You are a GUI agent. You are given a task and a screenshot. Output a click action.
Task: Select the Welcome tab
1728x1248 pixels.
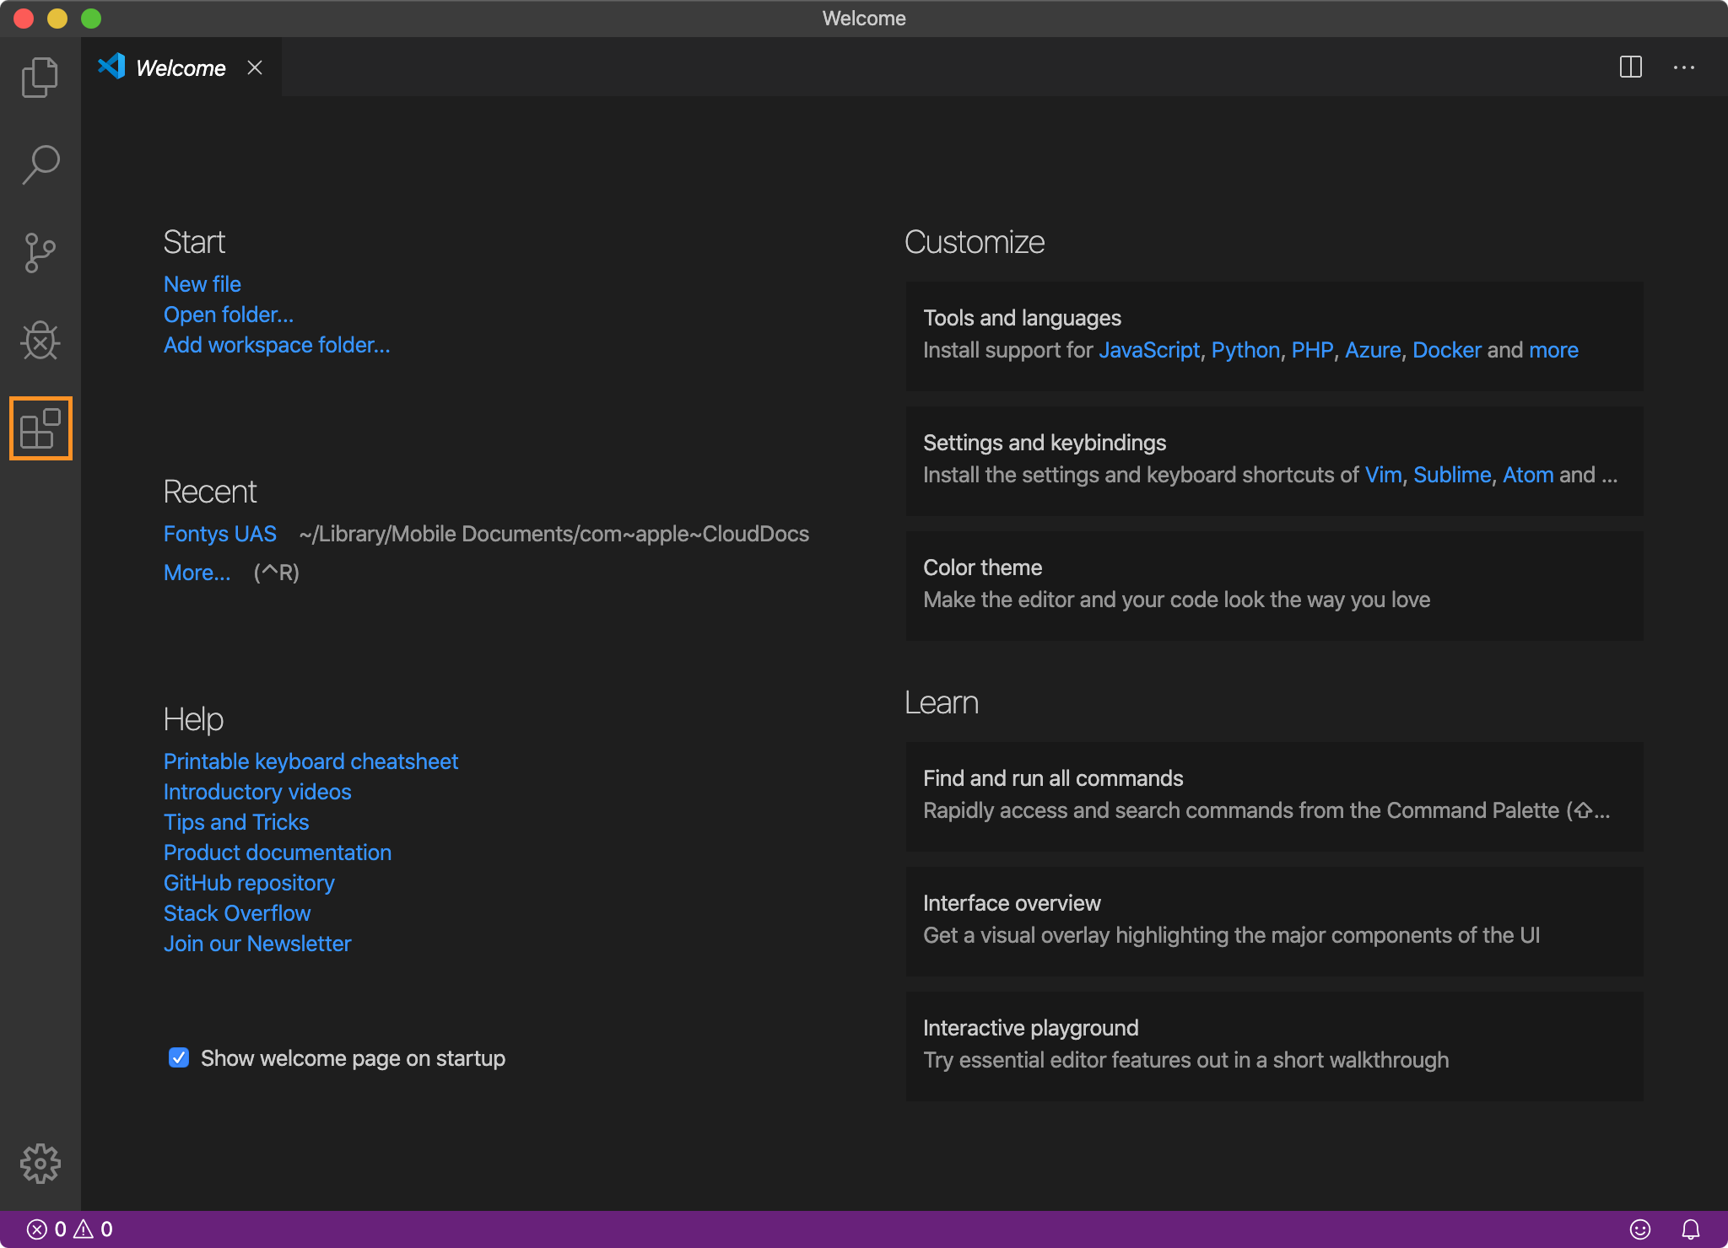tap(181, 68)
